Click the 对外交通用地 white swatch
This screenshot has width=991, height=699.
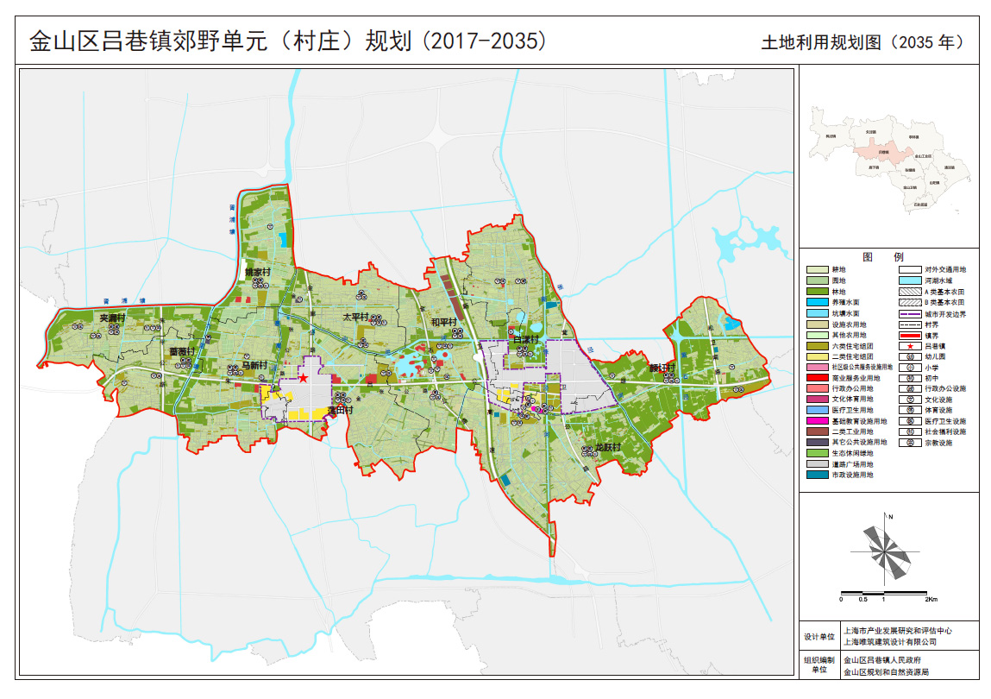(x=910, y=270)
